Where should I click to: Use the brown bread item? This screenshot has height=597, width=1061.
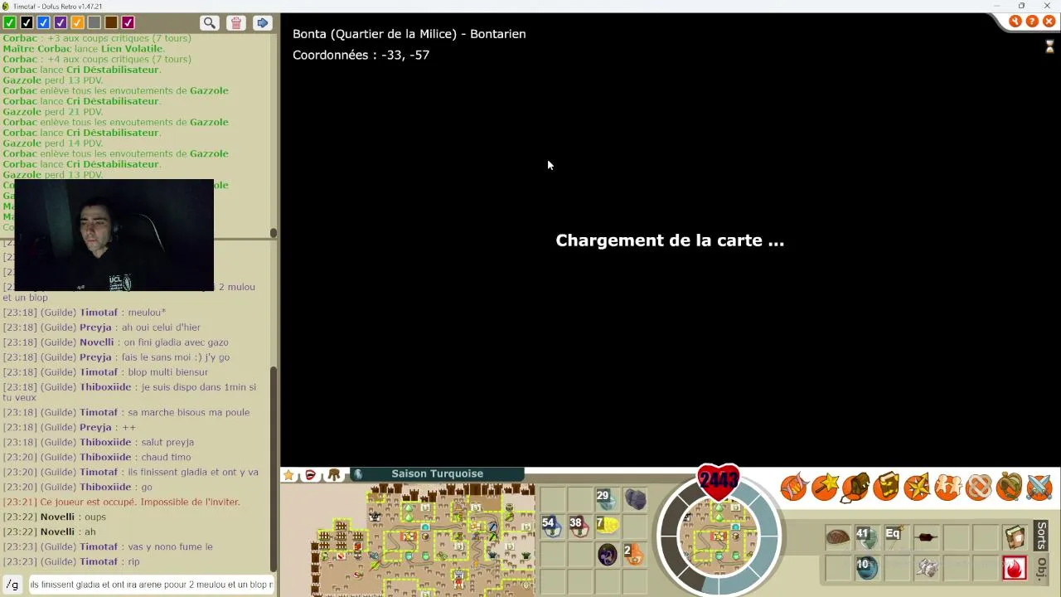pos(837,537)
